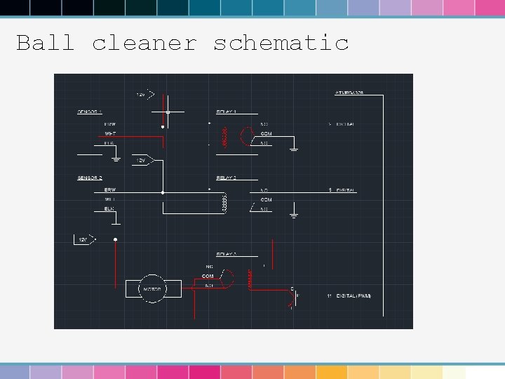Viewport: 505px width, 379px height.
Task: Click the "11 DIGITAL (PWM)" pin label
Action: 349,295
